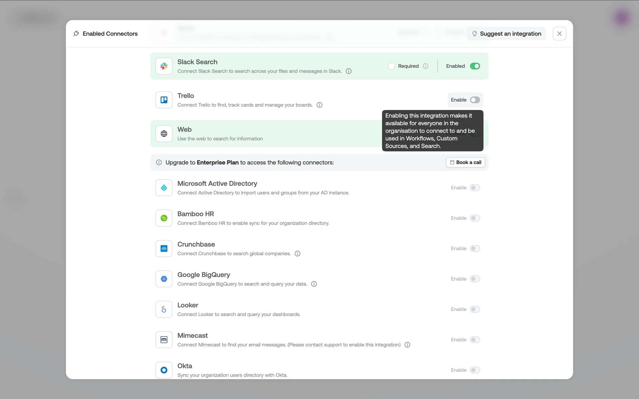Click the Mimecast logo icon
Image resolution: width=639 pixels, height=399 pixels.
164,339
